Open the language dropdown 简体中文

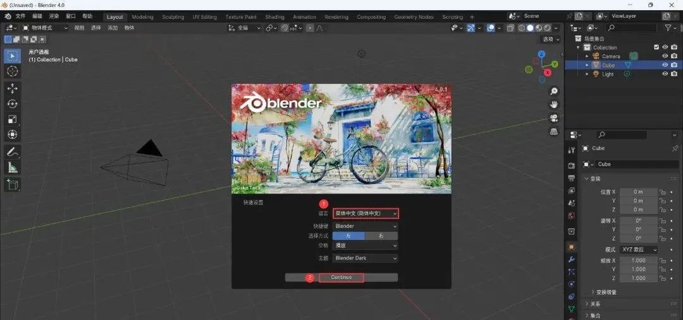[x=366, y=213]
